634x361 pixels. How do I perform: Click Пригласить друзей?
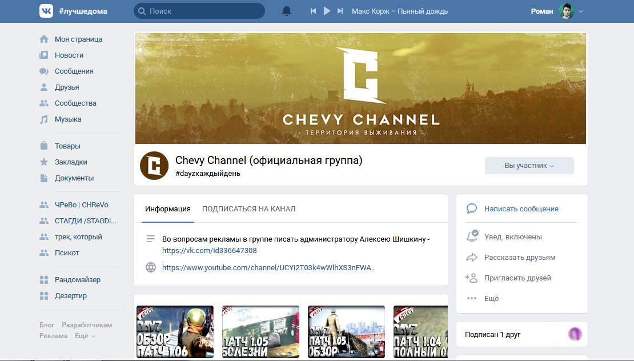pos(517,278)
